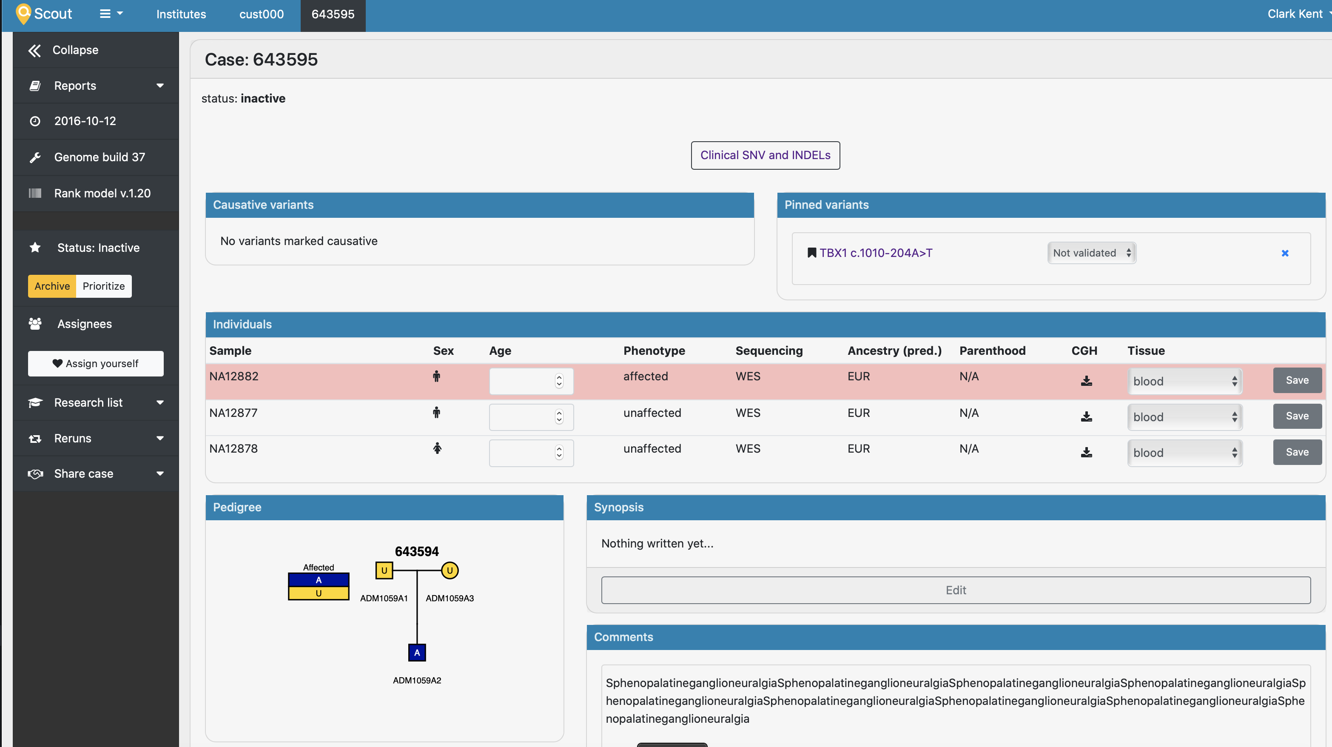Image resolution: width=1332 pixels, height=747 pixels.
Task: Click the Phenotype column header
Action: 654,351
